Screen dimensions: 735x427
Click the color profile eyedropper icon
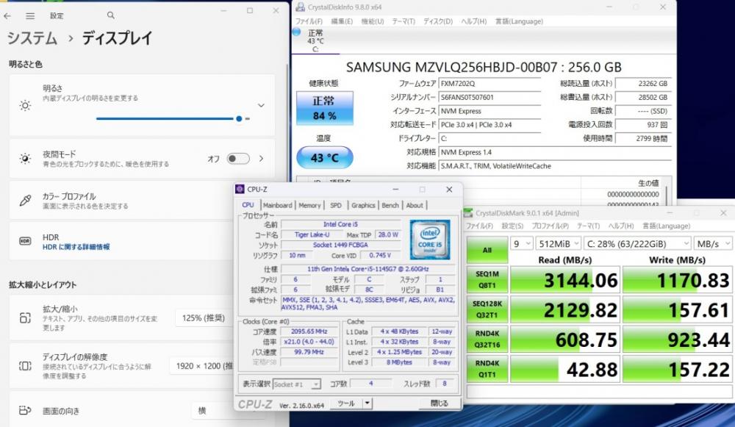pyautogui.click(x=25, y=201)
